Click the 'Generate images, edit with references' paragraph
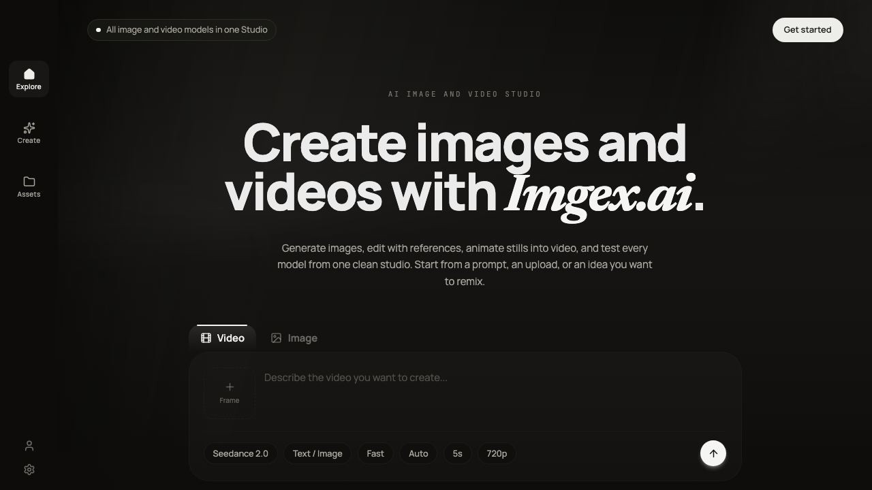The image size is (872, 490). click(x=465, y=265)
